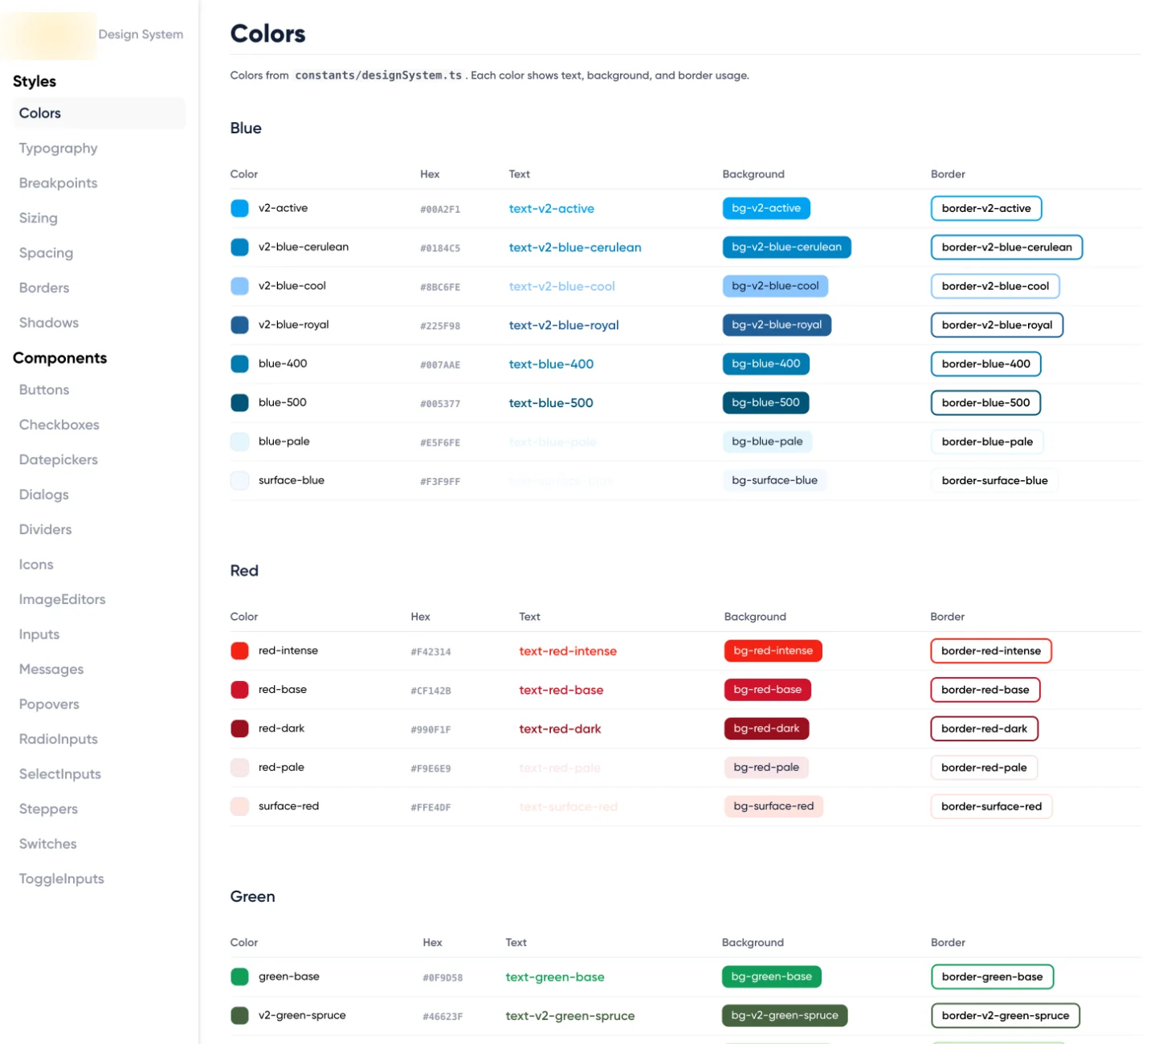The height and width of the screenshot is (1044, 1167).
Task: Click the bg-v2-blue-cerulean background chip
Action: point(786,247)
